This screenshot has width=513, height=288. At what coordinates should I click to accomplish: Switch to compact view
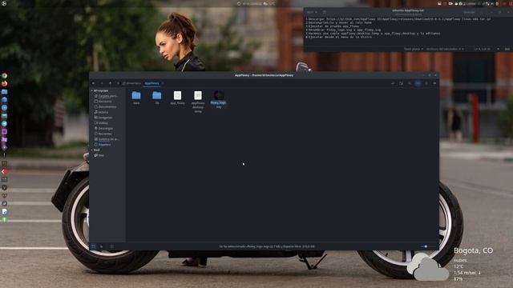[434, 83]
